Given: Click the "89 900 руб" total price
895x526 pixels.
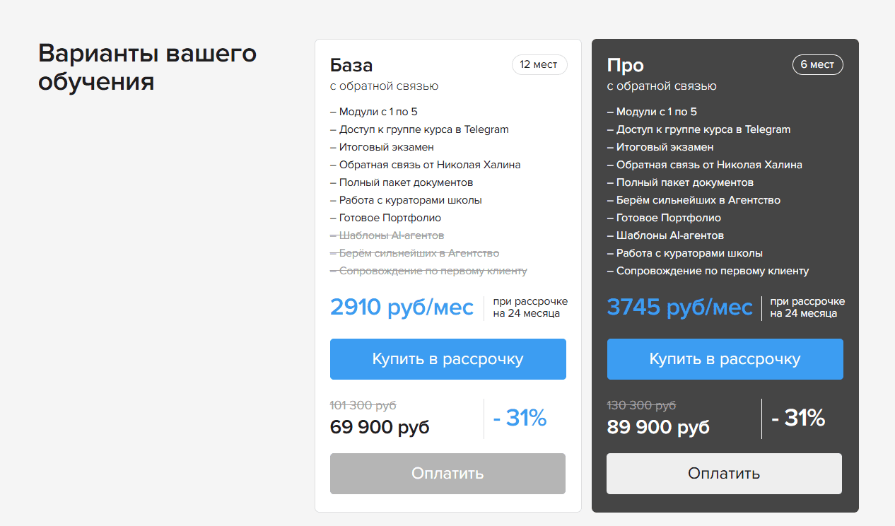Looking at the screenshot, I should [x=658, y=427].
